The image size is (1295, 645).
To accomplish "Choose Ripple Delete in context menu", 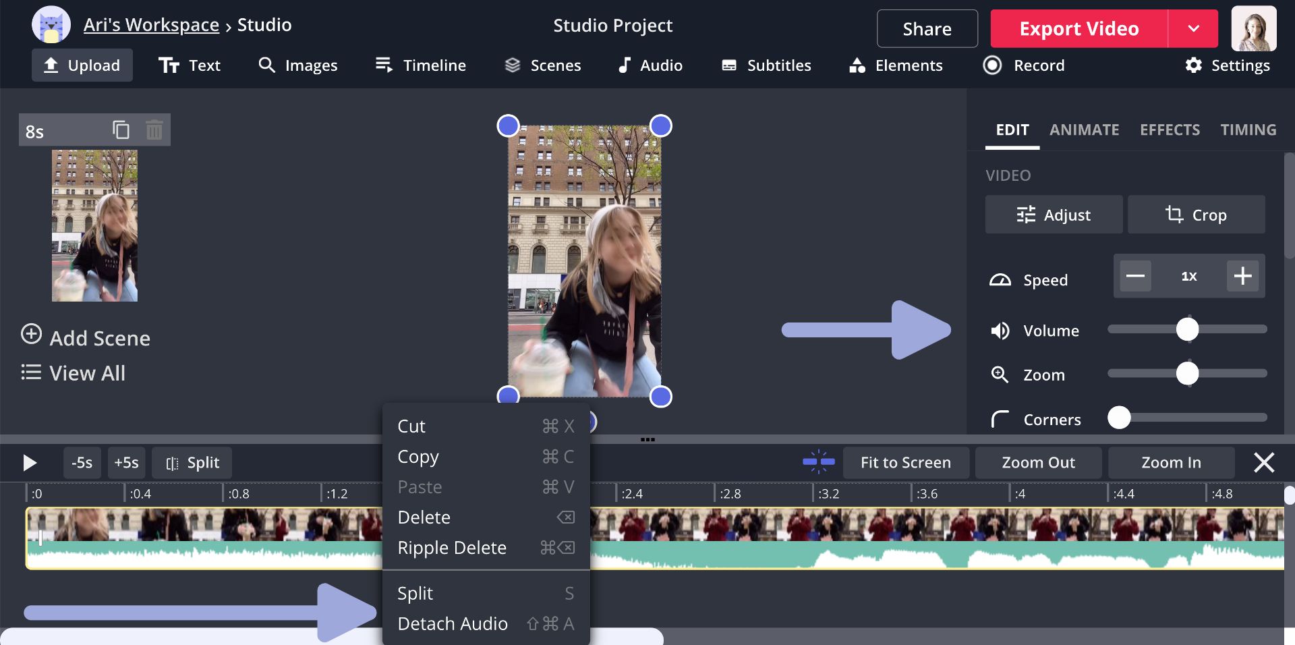I will click(486, 548).
